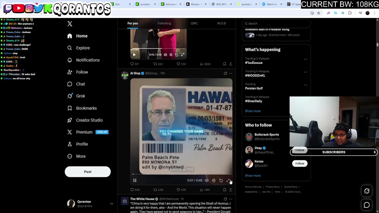Open the Follow page in sidebar
The image size is (379, 213).
[78, 72]
